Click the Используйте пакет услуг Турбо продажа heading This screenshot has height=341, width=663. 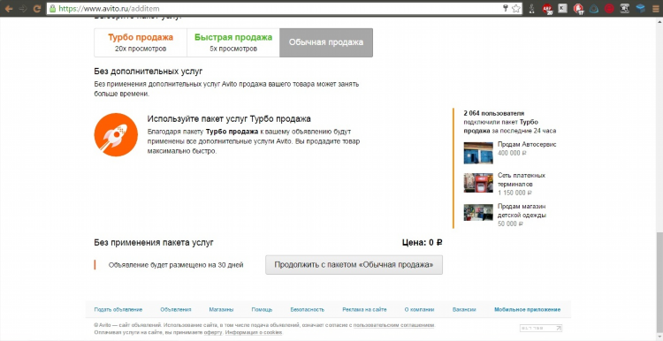[229, 118]
